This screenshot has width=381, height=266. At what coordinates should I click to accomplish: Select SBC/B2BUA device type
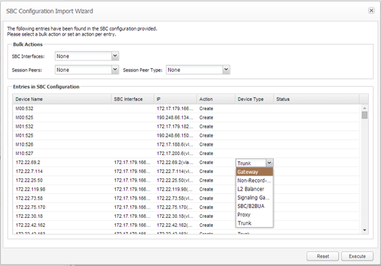[x=254, y=206]
